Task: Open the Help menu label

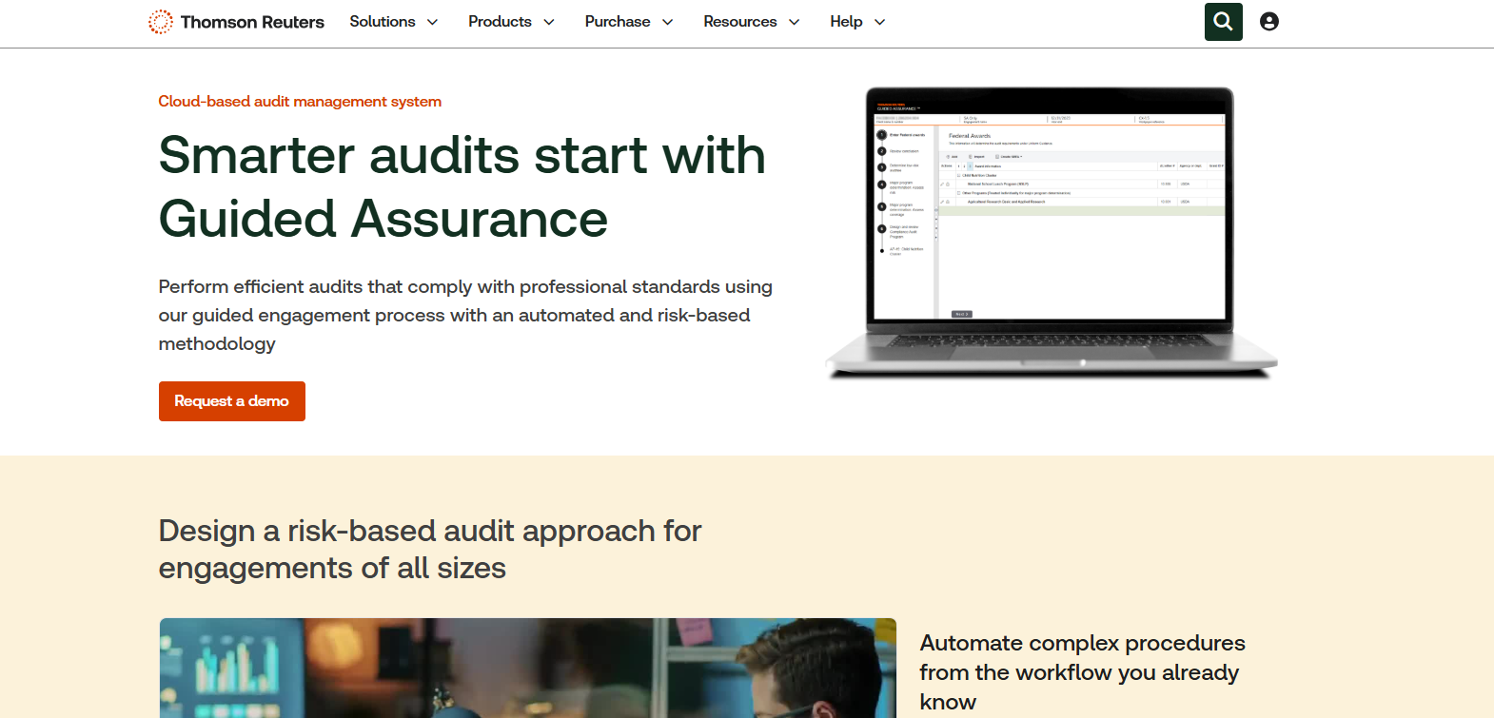Action: coord(846,21)
